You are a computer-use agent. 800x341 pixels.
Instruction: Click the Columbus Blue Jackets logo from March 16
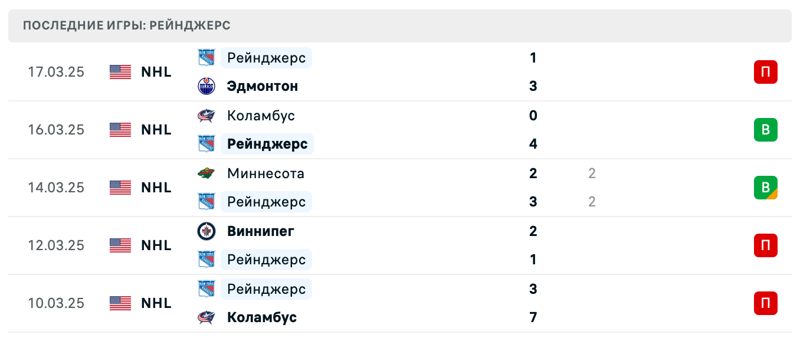pyautogui.click(x=206, y=115)
